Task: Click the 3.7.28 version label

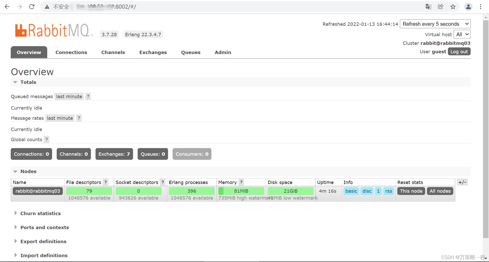Action: (x=109, y=34)
